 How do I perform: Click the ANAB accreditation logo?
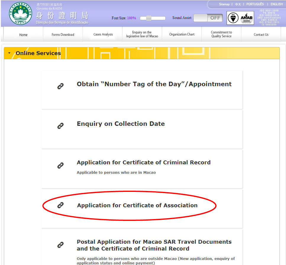[246, 18]
